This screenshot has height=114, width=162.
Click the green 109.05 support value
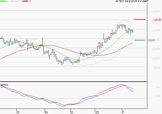(151, 40)
